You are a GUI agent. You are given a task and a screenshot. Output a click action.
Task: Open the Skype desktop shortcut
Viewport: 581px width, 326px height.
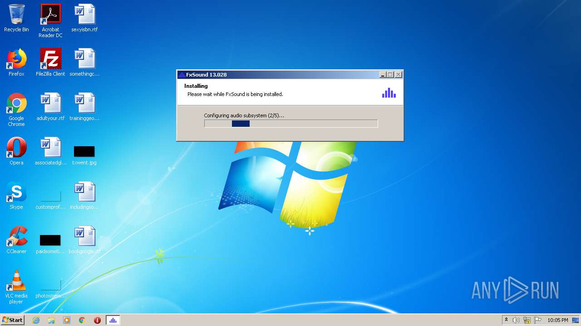(x=16, y=196)
